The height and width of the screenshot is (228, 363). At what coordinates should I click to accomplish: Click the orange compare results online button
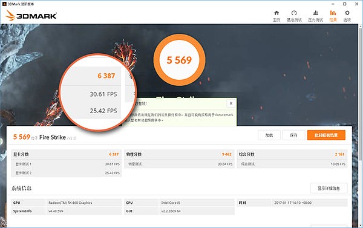coord(326,135)
